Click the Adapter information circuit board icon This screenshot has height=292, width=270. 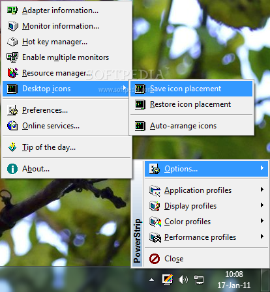click(12, 10)
